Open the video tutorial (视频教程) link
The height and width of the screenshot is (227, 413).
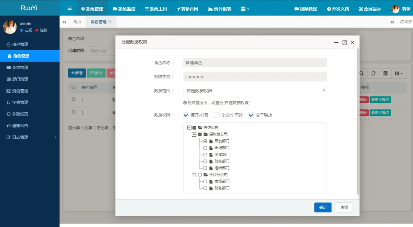tap(306, 9)
